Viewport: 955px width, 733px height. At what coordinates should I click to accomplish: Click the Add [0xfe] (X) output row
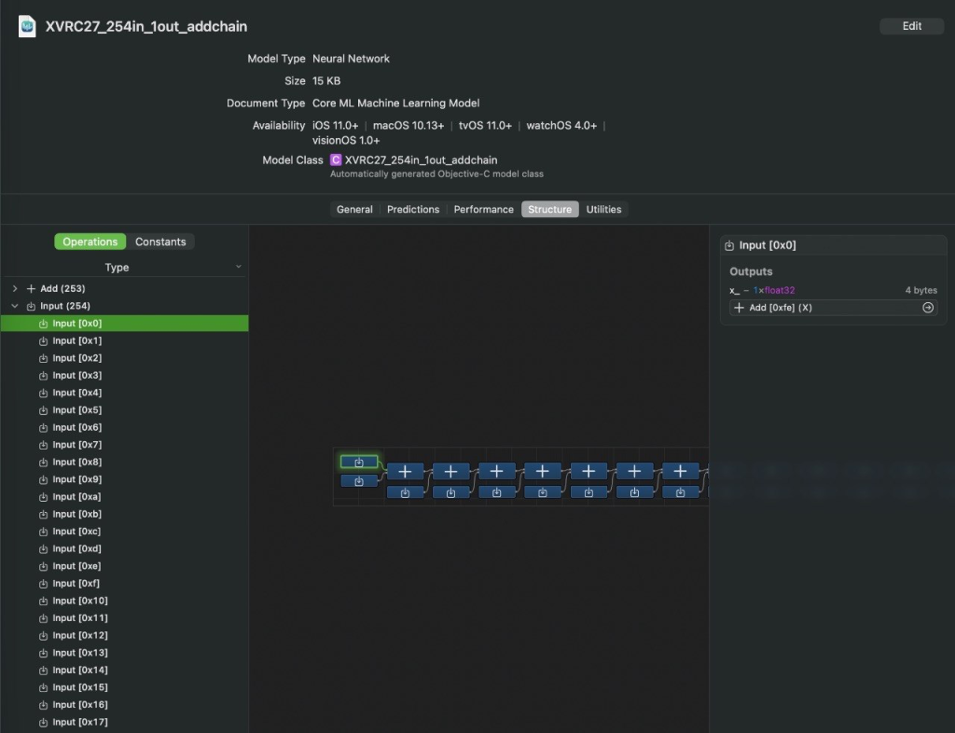(x=833, y=308)
